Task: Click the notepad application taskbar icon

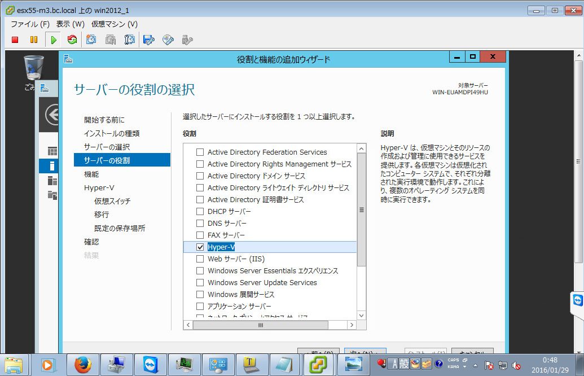Action: pyautogui.click(x=286, y=365)
